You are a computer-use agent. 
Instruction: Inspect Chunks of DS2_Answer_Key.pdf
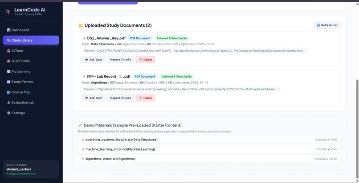(x=120, y=60)
